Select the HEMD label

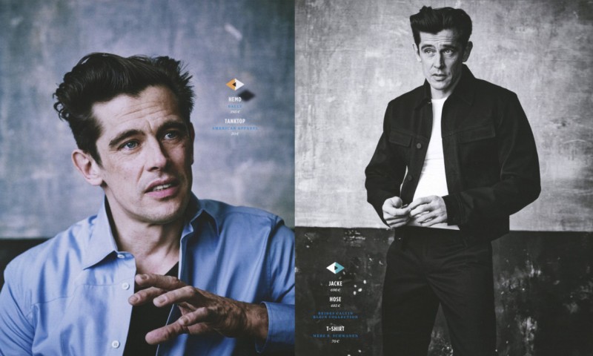point(235,100)
